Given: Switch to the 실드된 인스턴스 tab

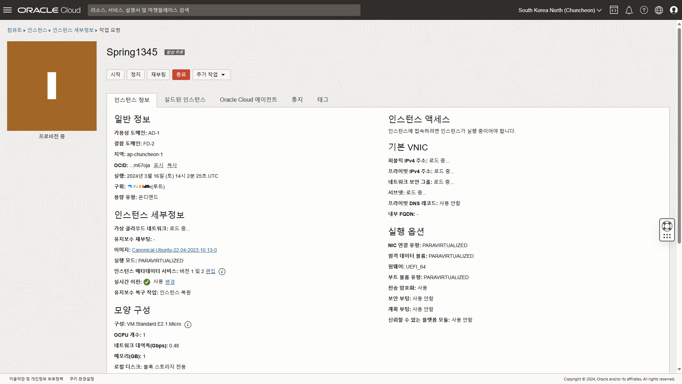Looking at the screenshot, I should tap(185, 100).
